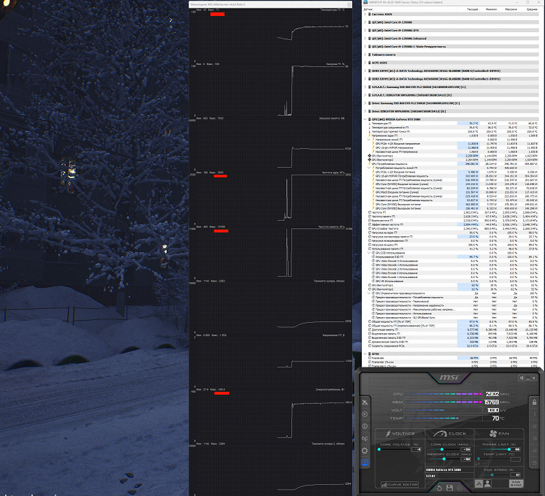Viewport: 545px width, 496px height.
Task: Expand the Intel Core i9-13900K DTS sensor group
Action: pyautogui.click(x=365, y=30)
